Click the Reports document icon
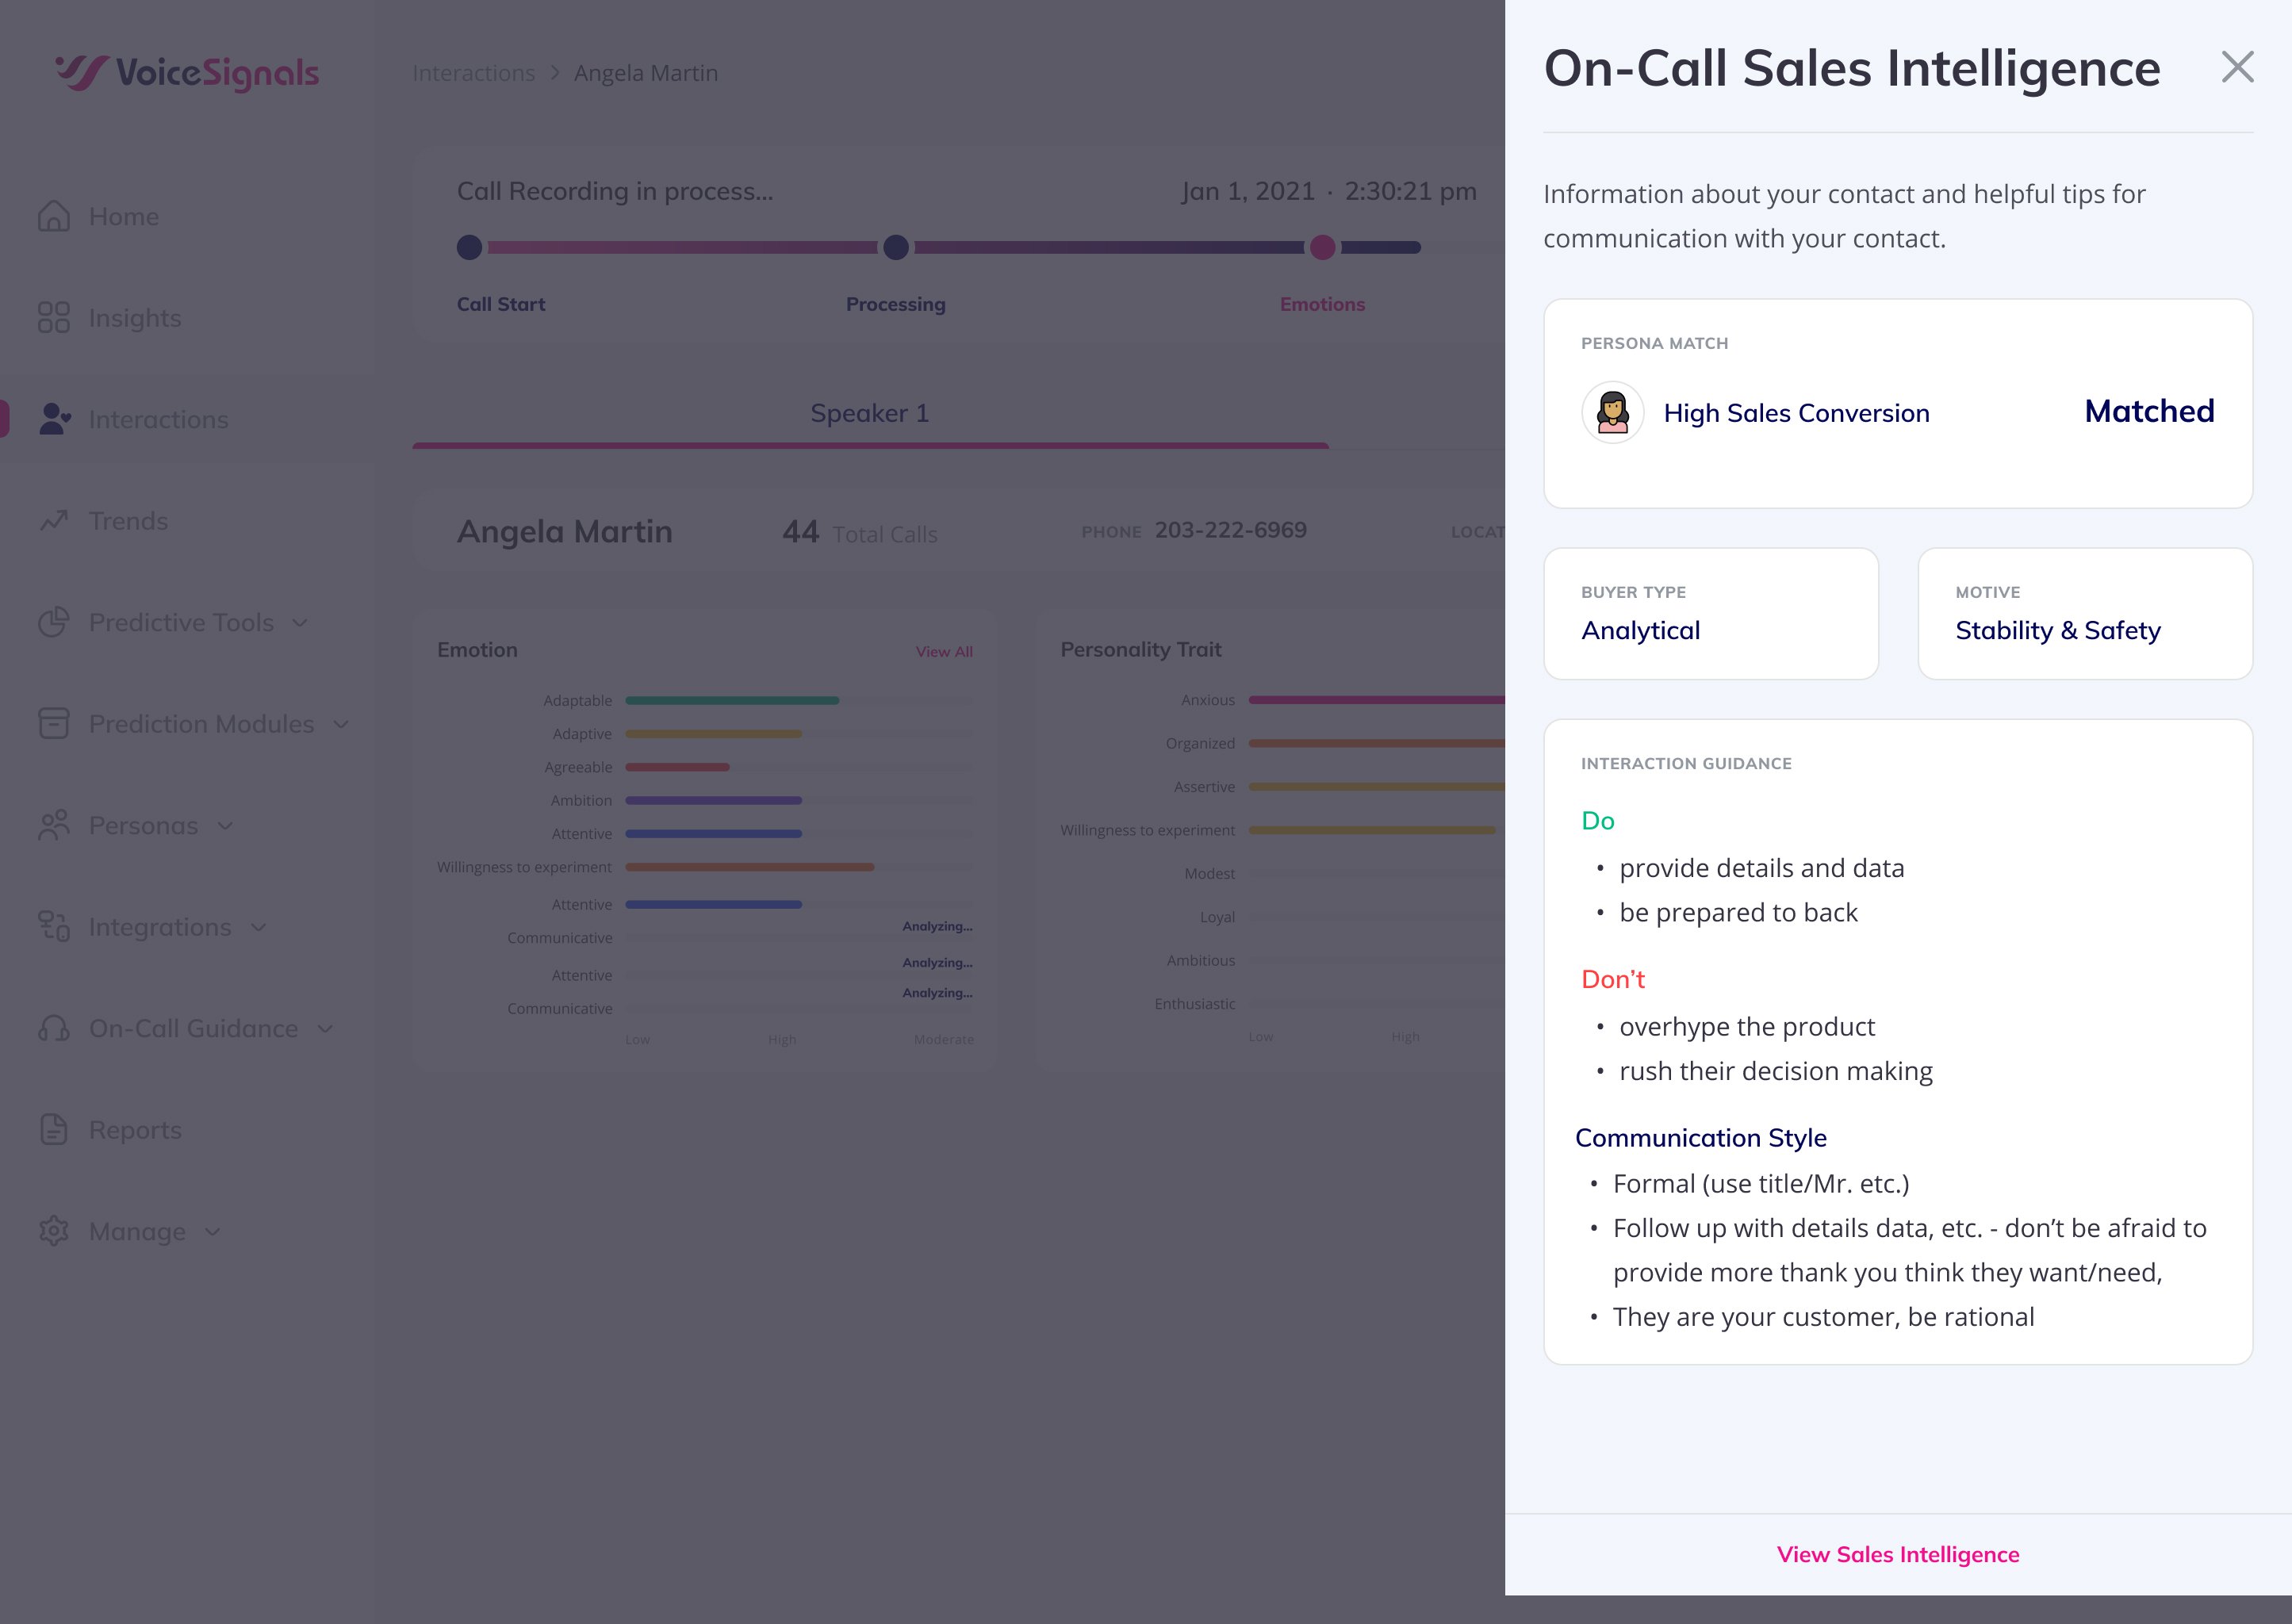Screen dimensions: 2292x1624 54,1130
